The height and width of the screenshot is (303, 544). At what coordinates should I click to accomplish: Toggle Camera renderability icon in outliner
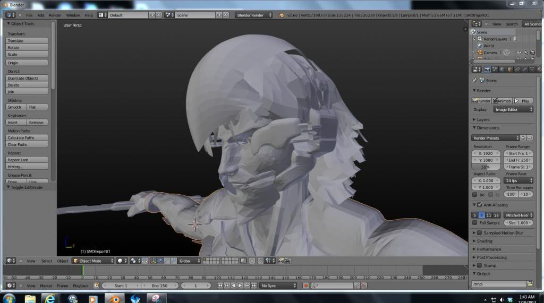pos(532,53)
